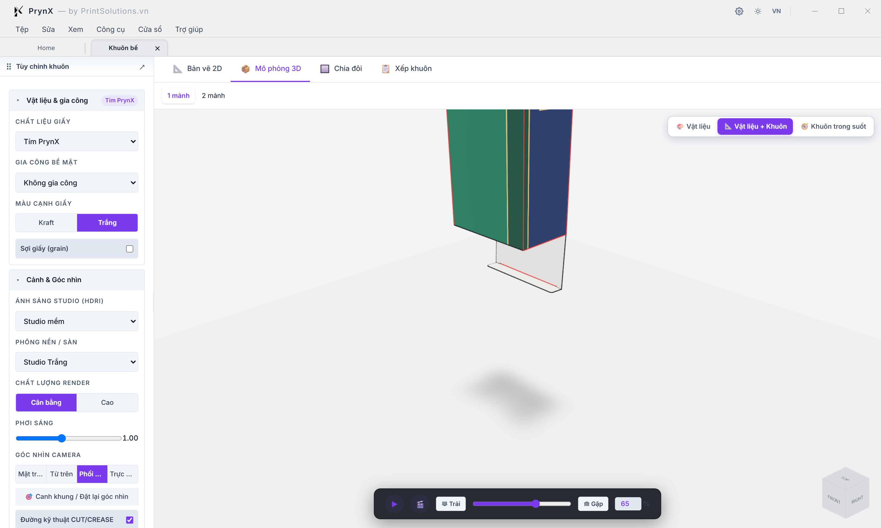Pop out the Tùy chỉnh khuôn panel arrow
Screen dimensions: 881x528
pos(142,67)
